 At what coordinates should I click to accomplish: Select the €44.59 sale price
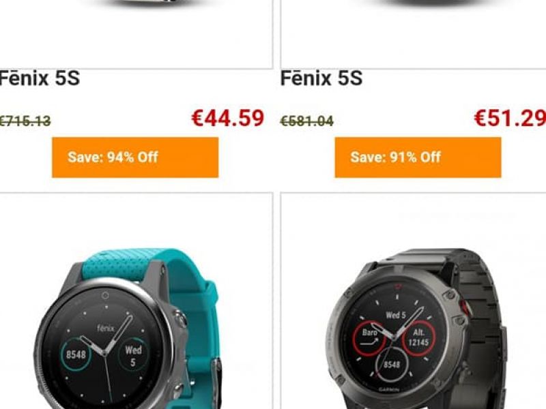(228, 118)
